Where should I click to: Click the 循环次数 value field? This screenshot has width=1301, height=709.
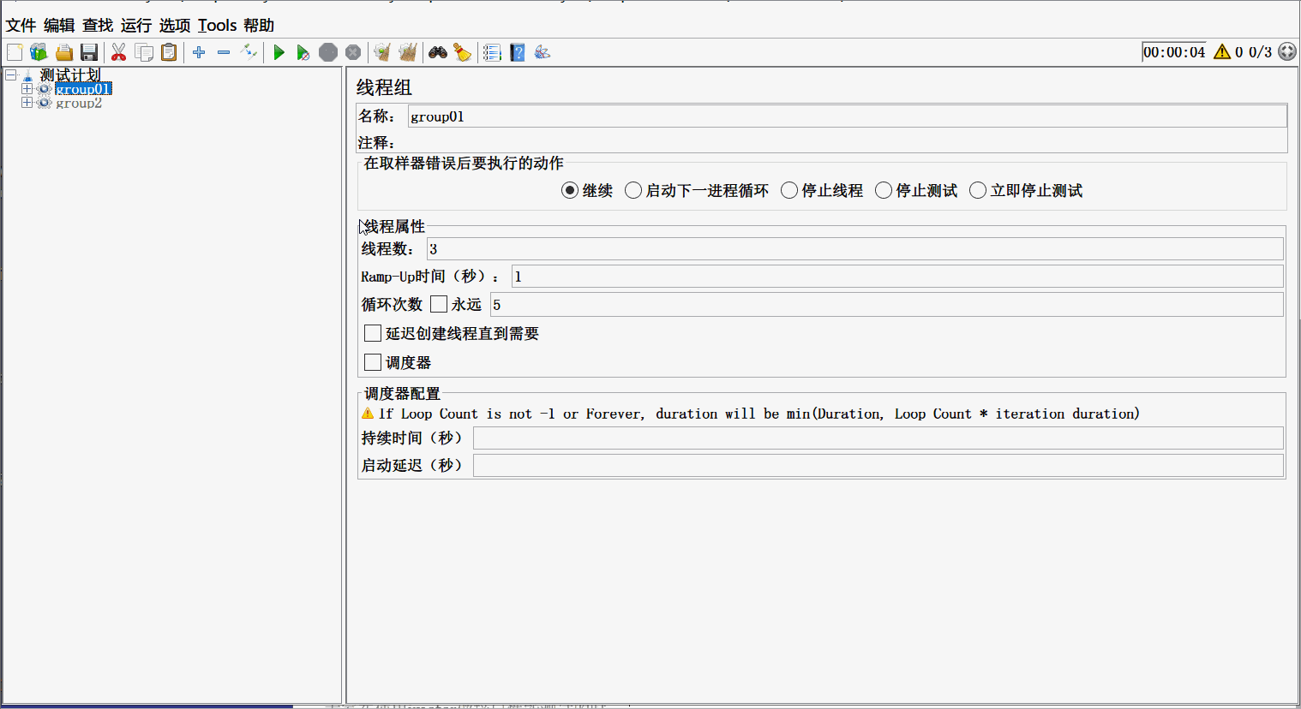(887, 304)
